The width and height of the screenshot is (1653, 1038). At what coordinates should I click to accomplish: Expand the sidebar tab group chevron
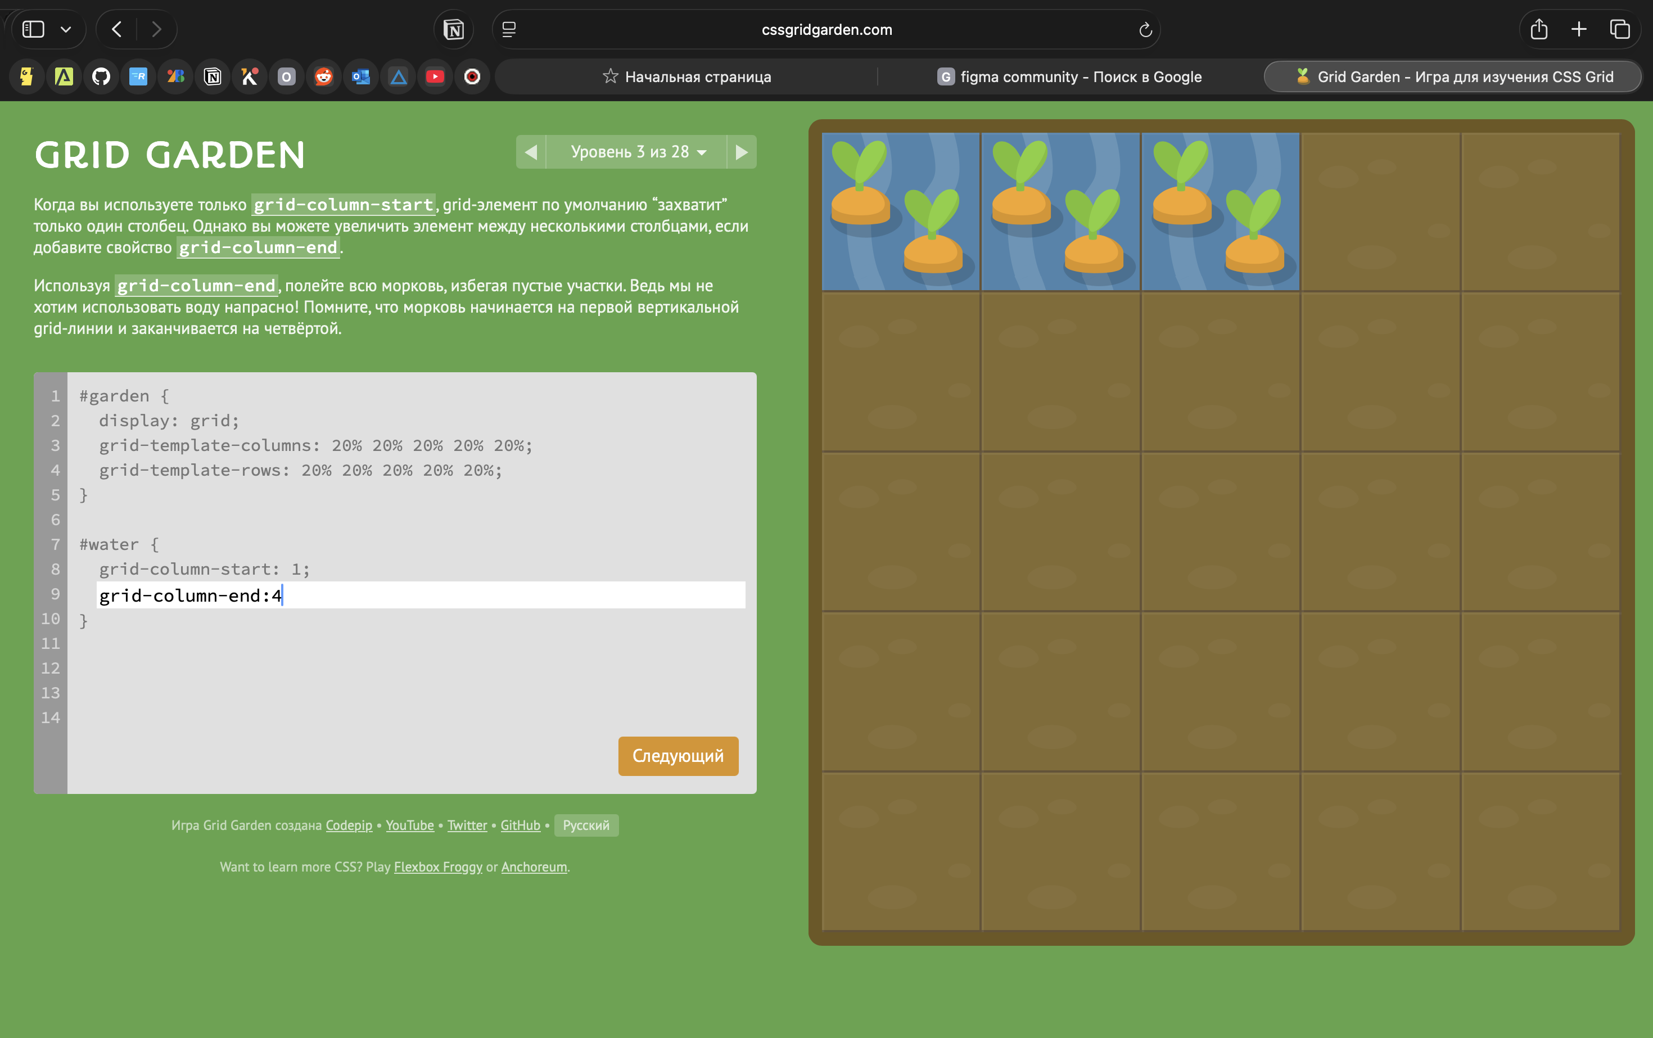pyautogui.click(x=66, y=29)
